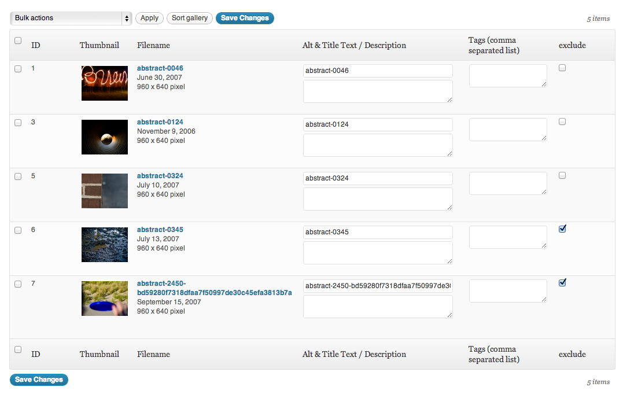
Task: Click the bottom Save Changes button
Action: tap(39, 380)
